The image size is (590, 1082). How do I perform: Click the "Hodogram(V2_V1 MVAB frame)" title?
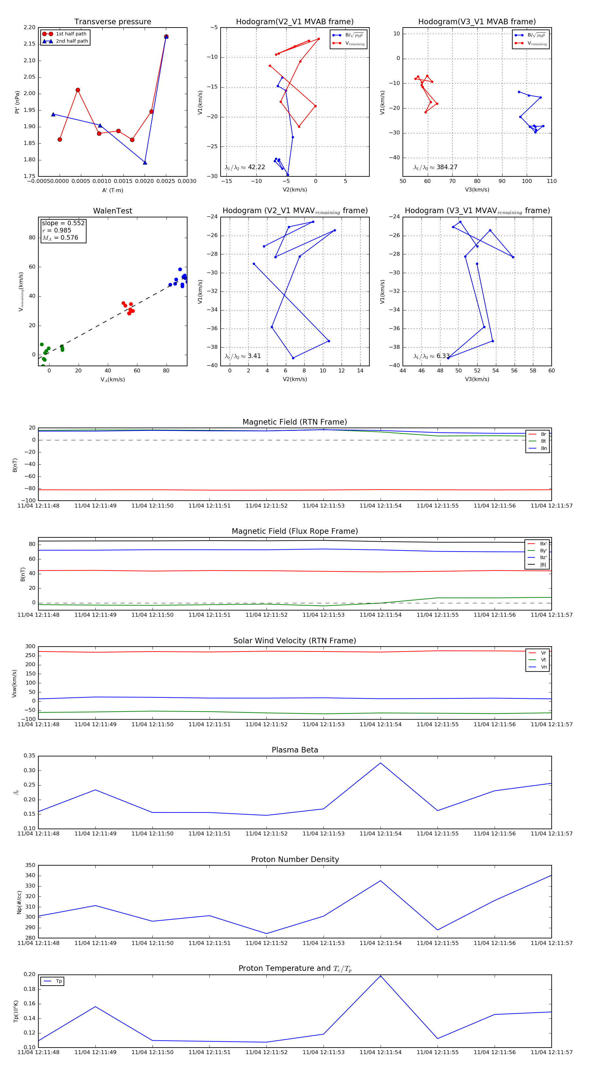pyautogui.click(x=295, y=22)
